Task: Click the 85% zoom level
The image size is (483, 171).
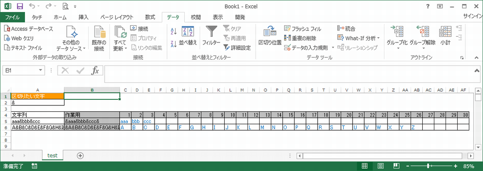Action: point(469,166)
